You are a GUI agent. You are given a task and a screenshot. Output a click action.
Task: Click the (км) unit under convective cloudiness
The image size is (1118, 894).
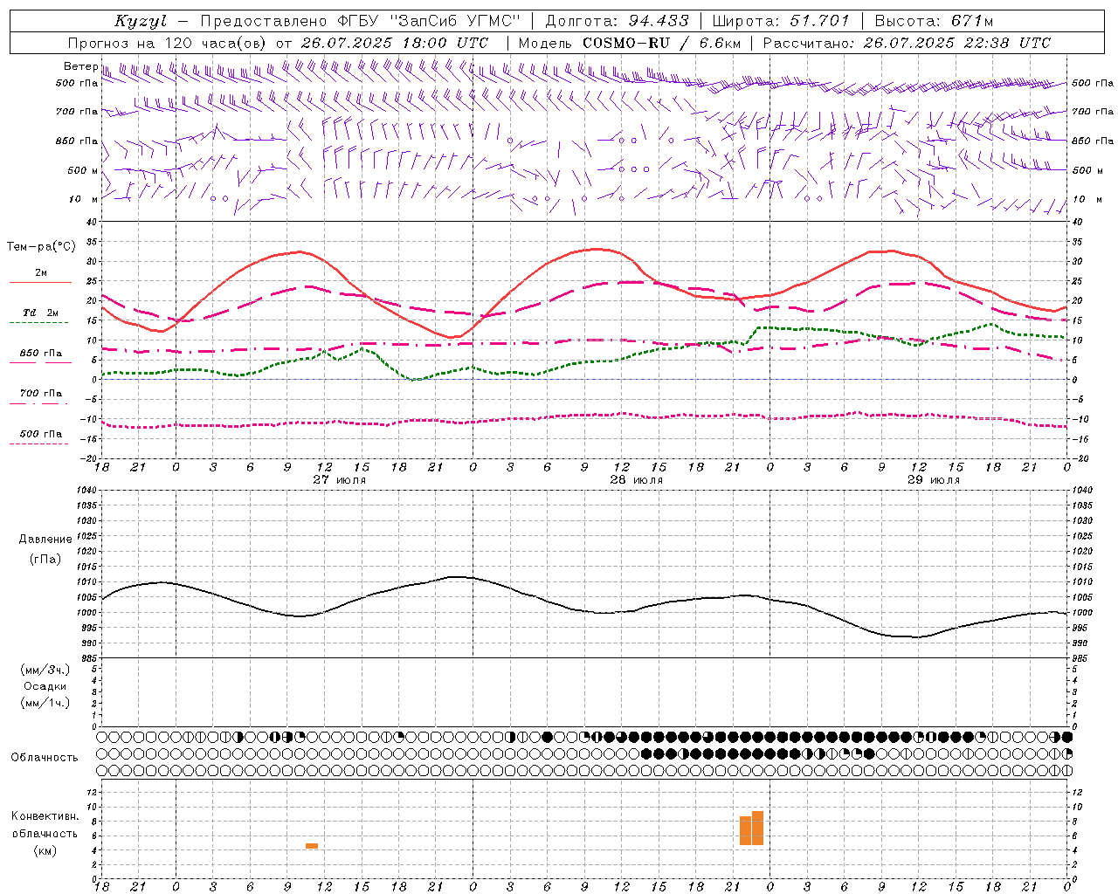pos(45,850)
